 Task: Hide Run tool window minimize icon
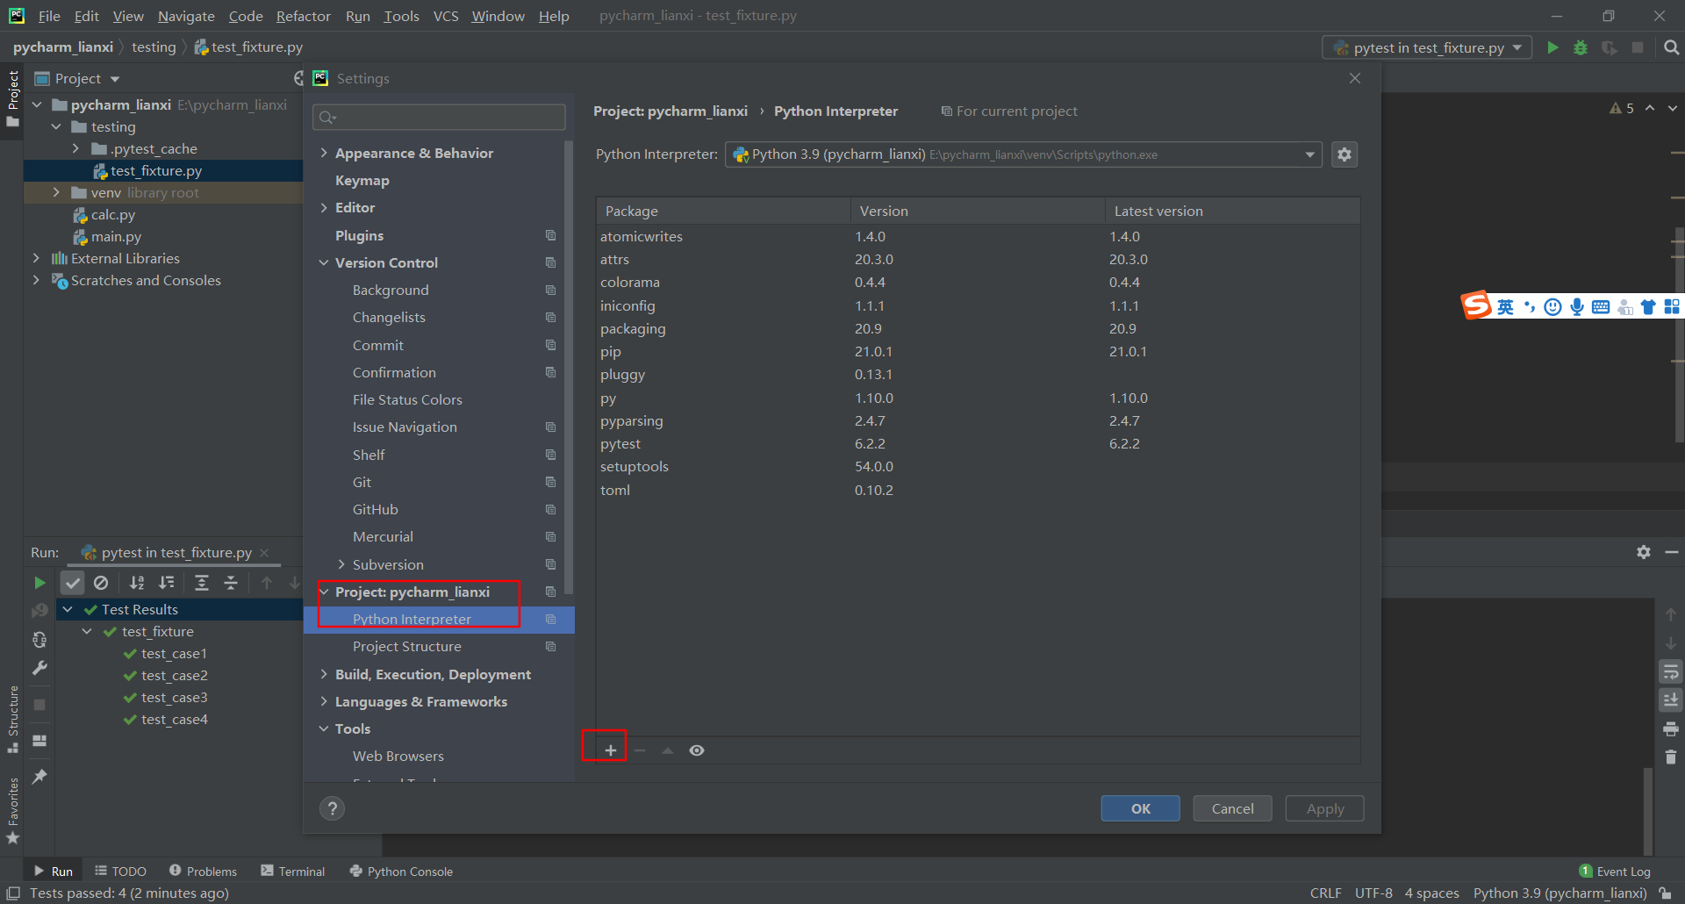coord(1672,552)
